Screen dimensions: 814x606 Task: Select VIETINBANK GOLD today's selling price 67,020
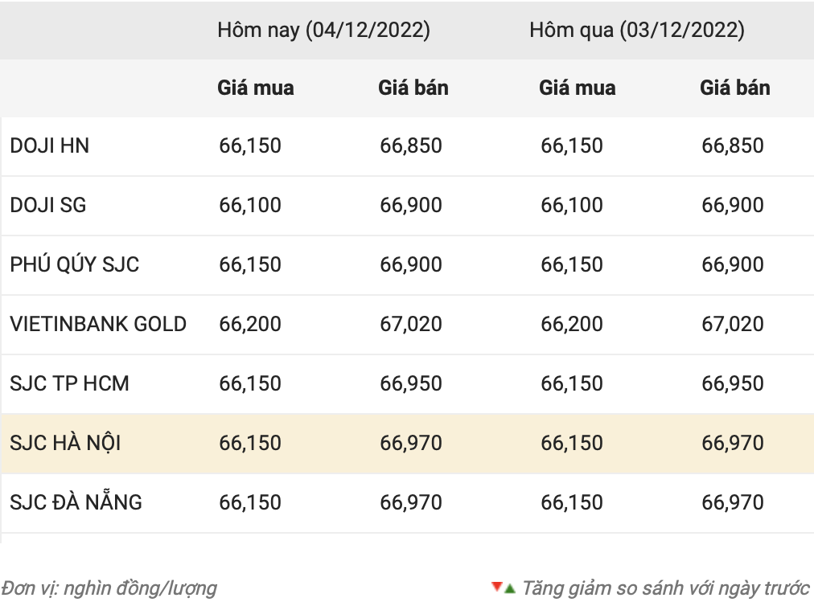coord(411,324)
